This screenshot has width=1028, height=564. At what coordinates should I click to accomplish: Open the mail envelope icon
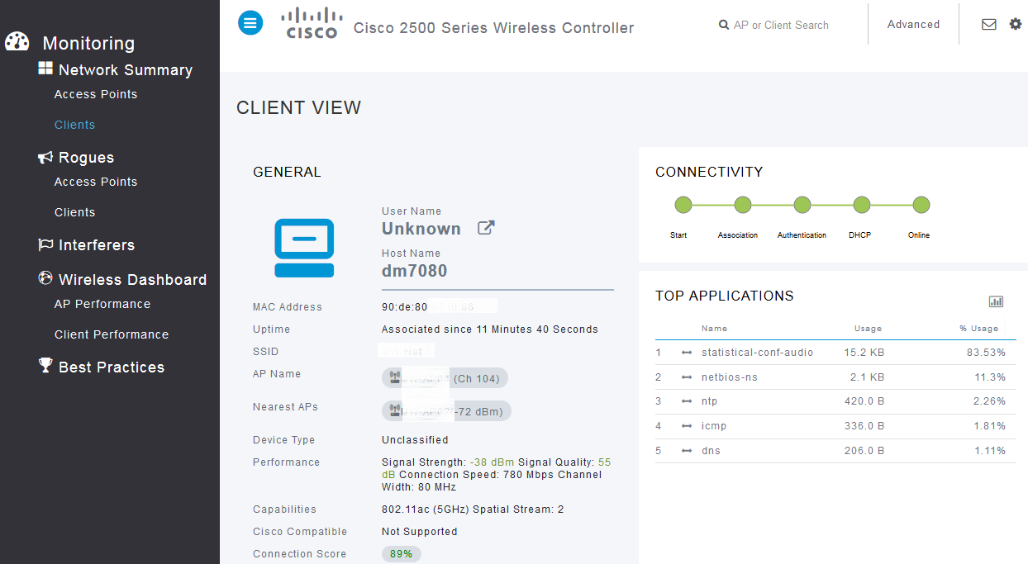[x=988, y=24]
